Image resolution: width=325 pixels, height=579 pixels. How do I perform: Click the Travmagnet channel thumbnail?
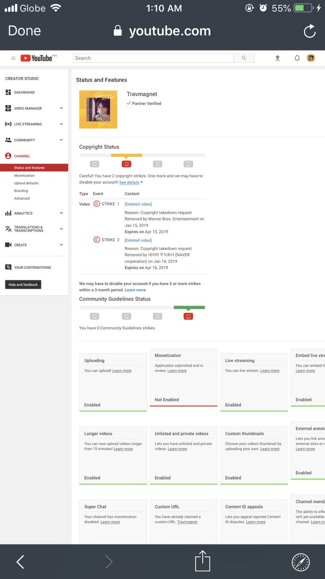coord(98,110)
